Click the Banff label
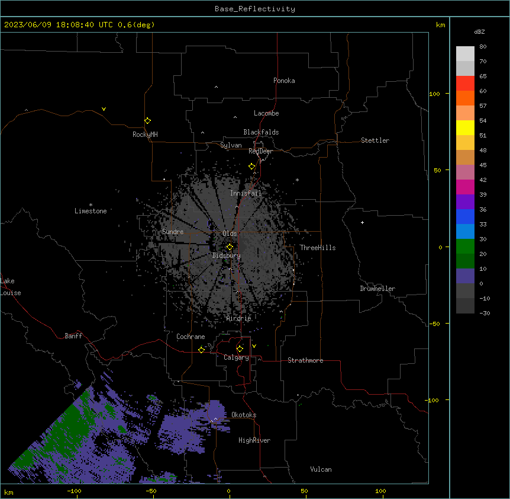The width and height of the screenshot is (510, 499). [73, 336]
